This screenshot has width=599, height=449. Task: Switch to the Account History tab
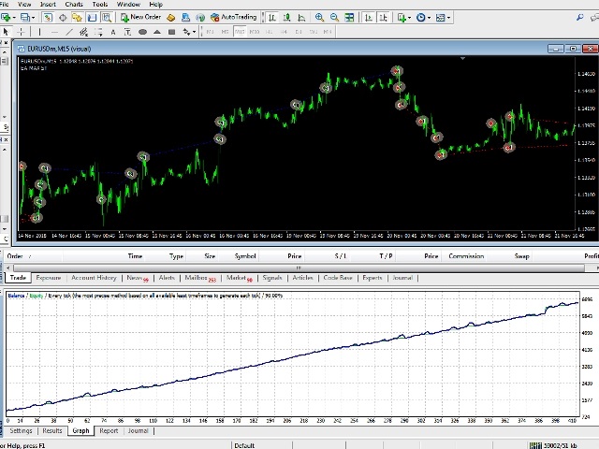[x=94, y=278]
